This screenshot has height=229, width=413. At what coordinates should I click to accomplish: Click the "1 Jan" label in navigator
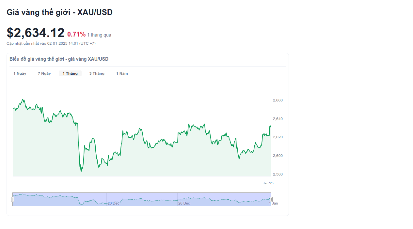coord(274,203)
